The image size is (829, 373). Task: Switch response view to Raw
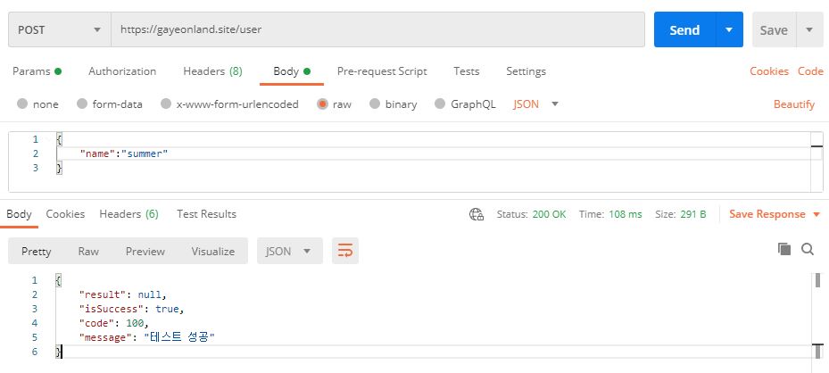(88, 251)
